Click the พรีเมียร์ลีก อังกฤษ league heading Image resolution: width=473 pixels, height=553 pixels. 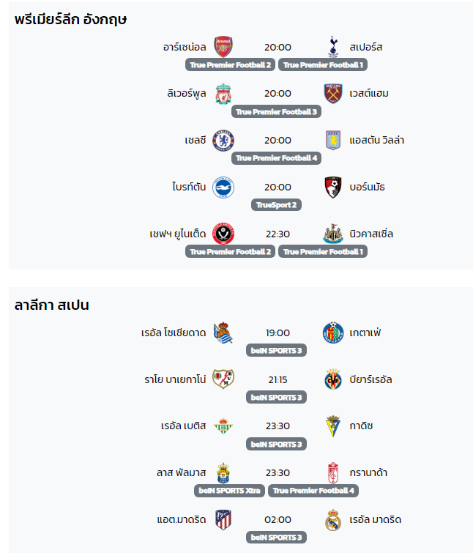coord(70,19)
